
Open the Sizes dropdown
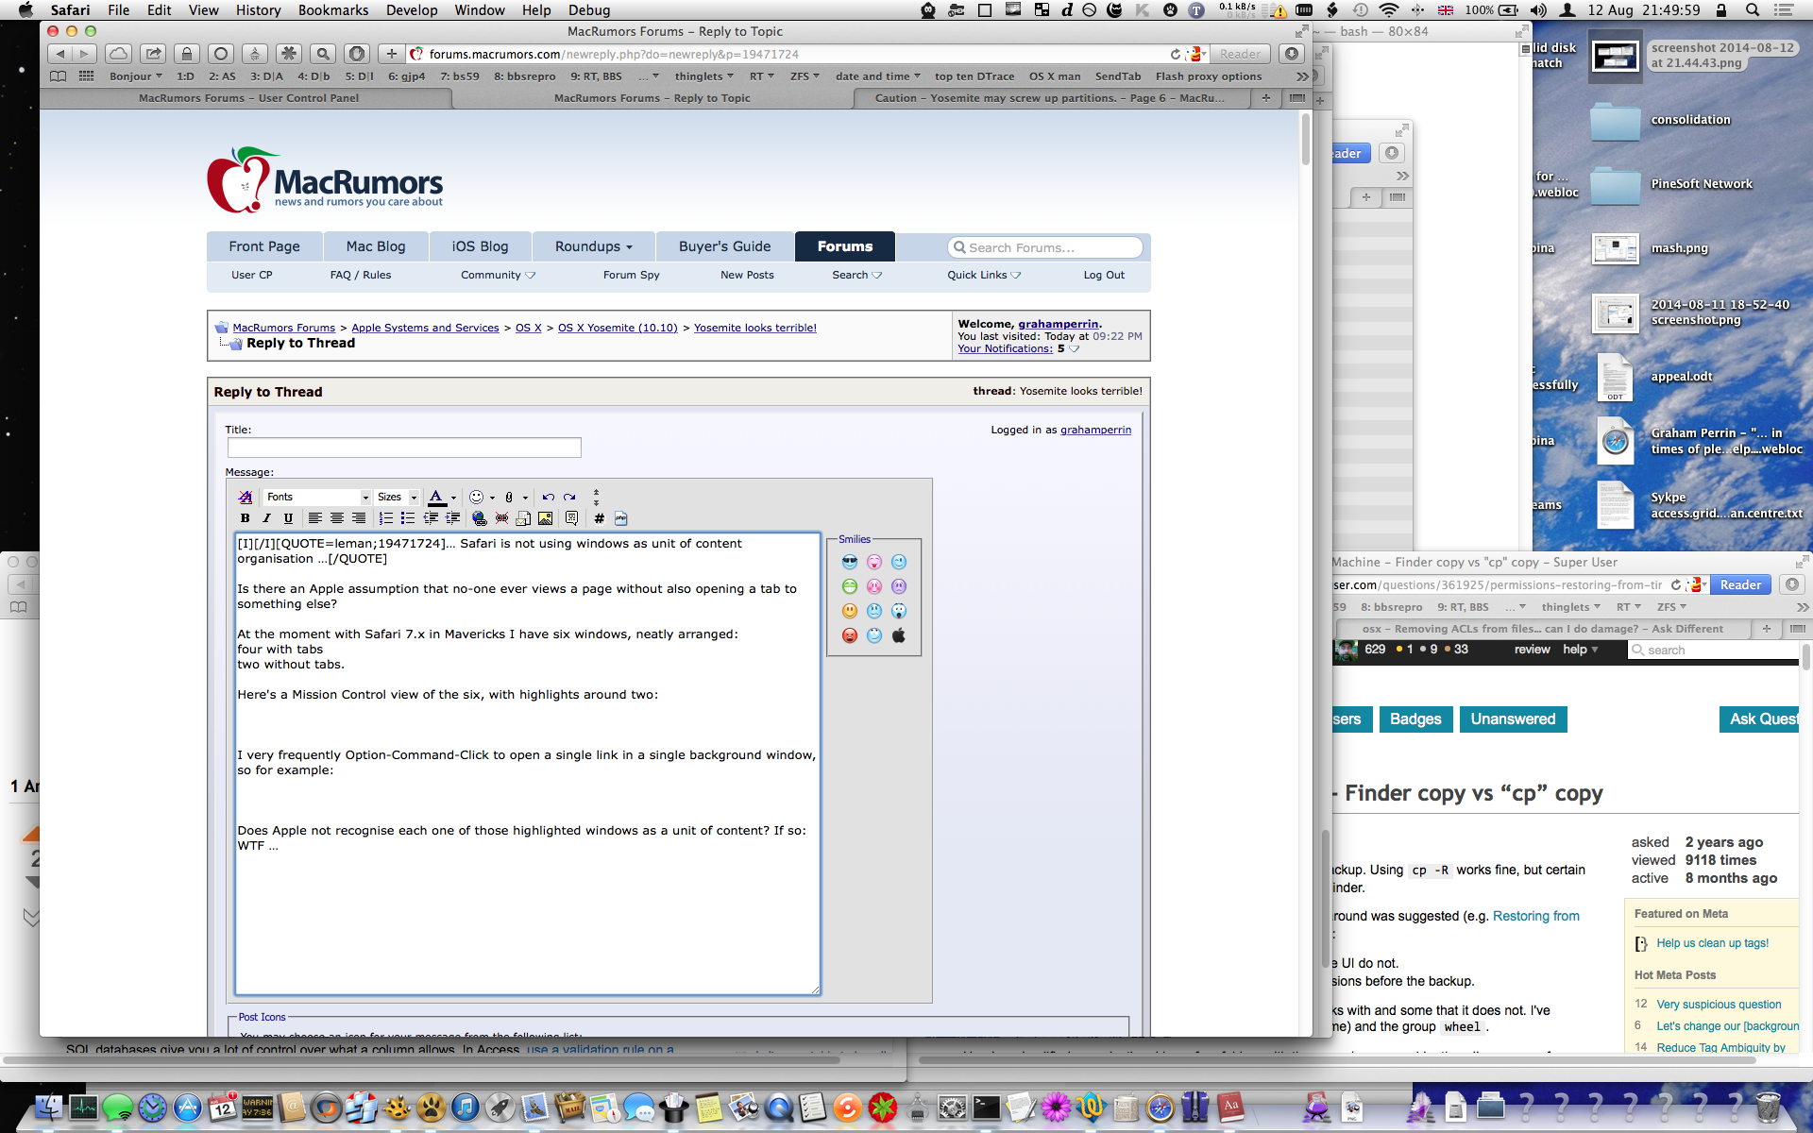click(397, 497)
